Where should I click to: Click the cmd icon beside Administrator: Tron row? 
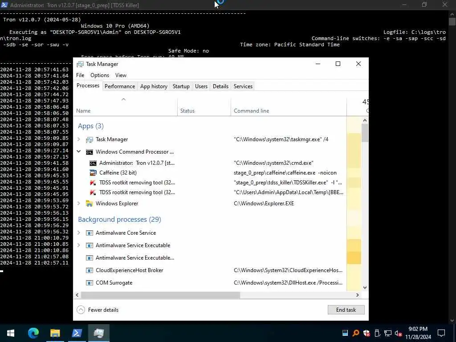[93, 163]
